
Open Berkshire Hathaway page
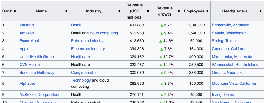[x=37, y=73]
